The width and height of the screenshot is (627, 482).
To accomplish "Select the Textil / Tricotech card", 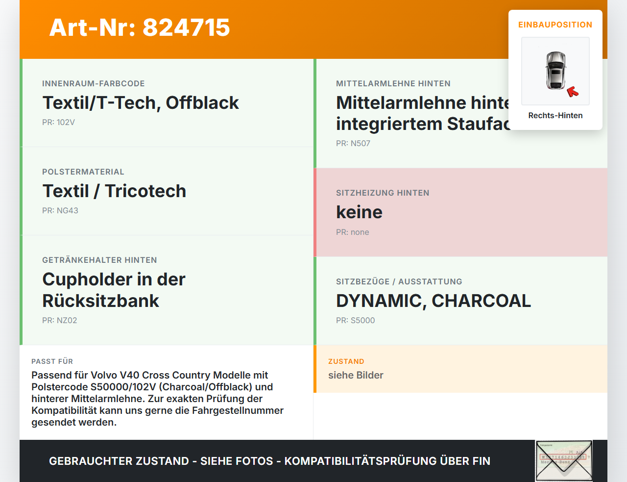I will point(167,191).
